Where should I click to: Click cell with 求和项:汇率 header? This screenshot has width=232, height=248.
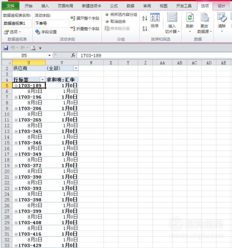coord(62,80)
